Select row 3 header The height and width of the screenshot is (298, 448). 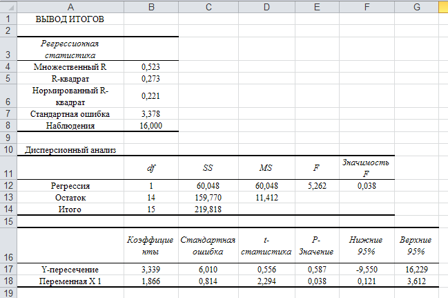[8, 48]
